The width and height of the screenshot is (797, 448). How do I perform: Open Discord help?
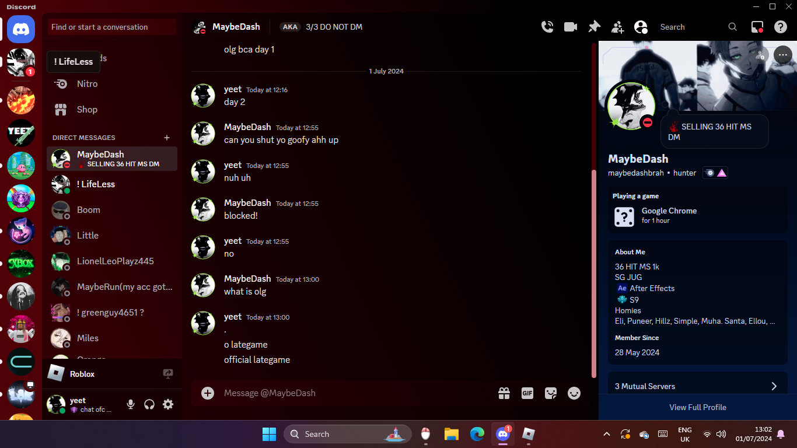781,27
